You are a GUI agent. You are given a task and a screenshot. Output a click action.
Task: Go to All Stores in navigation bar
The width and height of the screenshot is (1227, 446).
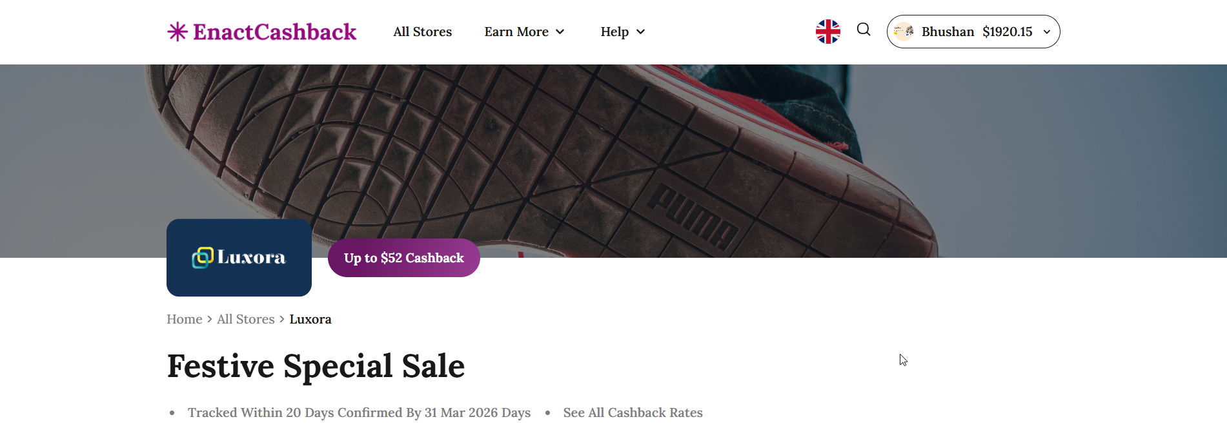pos(422,32)
